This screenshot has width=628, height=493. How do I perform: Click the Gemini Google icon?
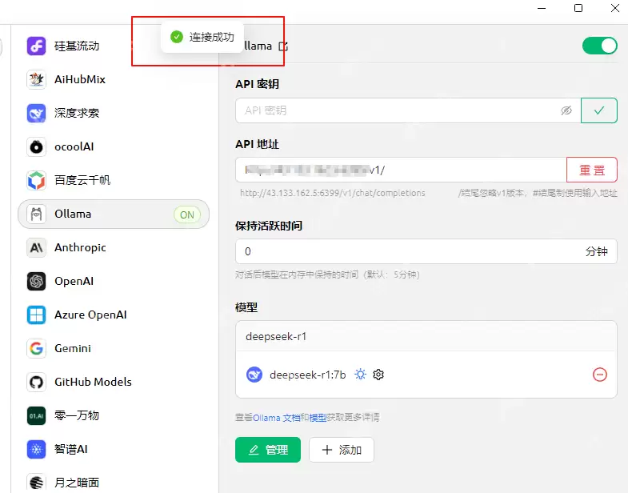[36, 348]
